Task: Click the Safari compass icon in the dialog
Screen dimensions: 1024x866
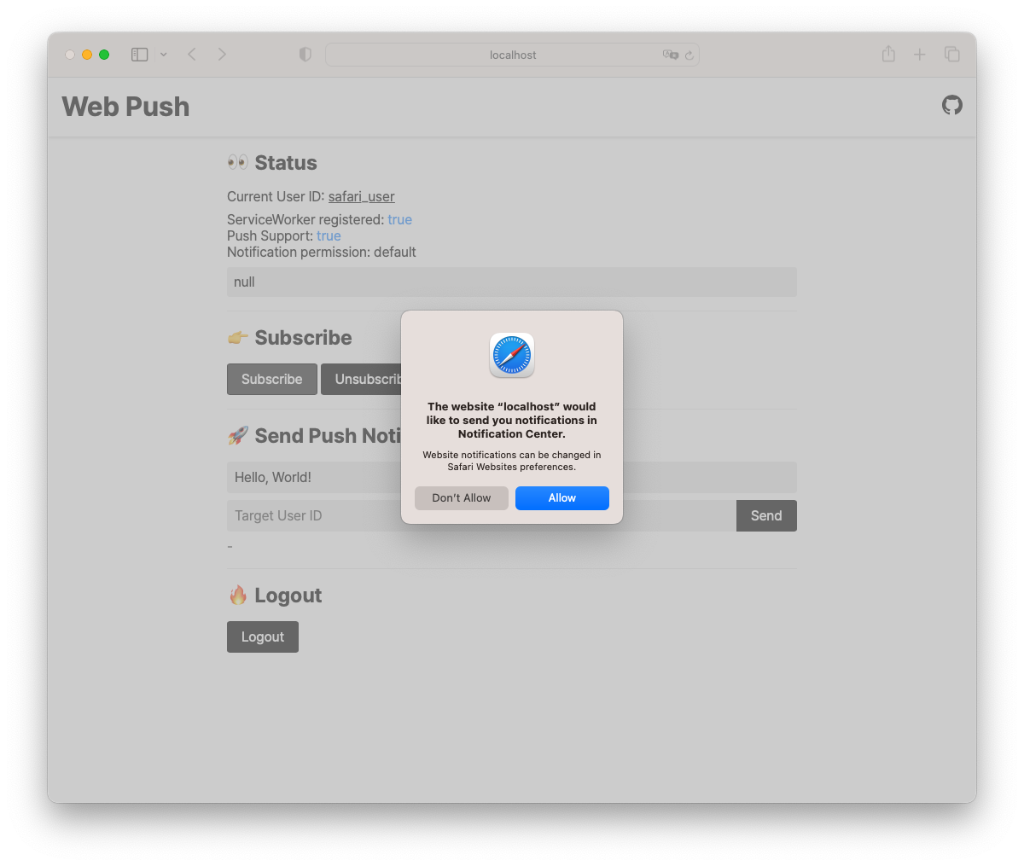Action: point(512,355)
